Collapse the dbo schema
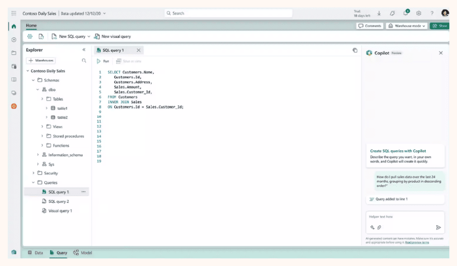Viewport: 457px width, 266px height. pyautogui.click(x=37, y=90)
